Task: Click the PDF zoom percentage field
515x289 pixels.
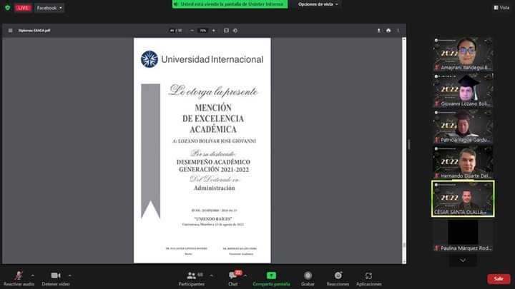Action: pos(203,31)
